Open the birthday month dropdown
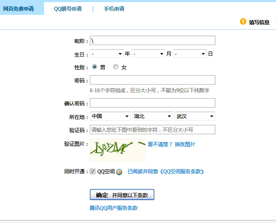This screenshot has height=223, width=276. (x=148, y=54)
